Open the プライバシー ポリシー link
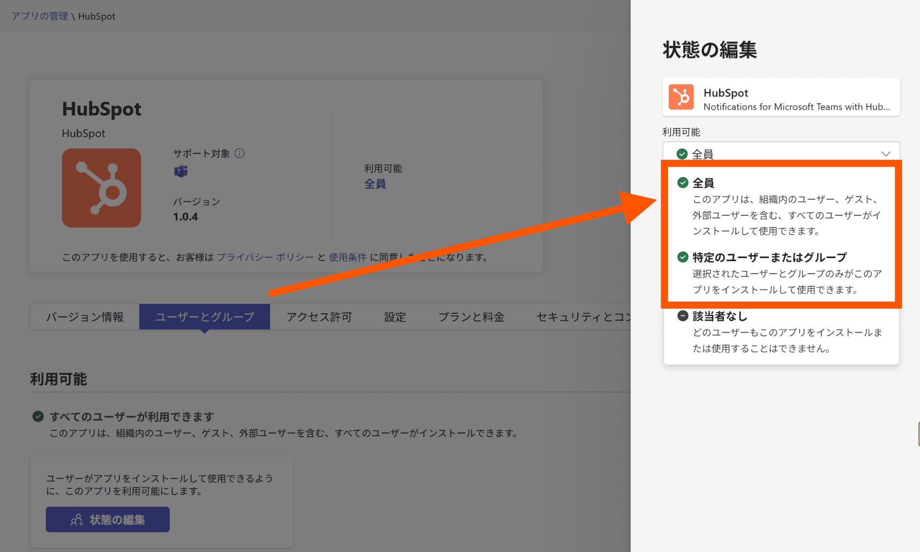Image resolution: width=920 pixels, height=552 pixels. [265, 257]
